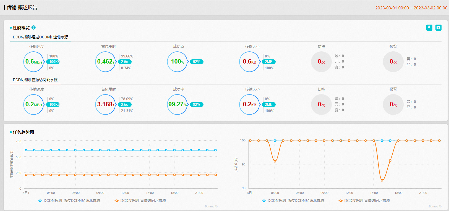
Task: Click the lowest success rate point near 16:00
Action: 382,180
